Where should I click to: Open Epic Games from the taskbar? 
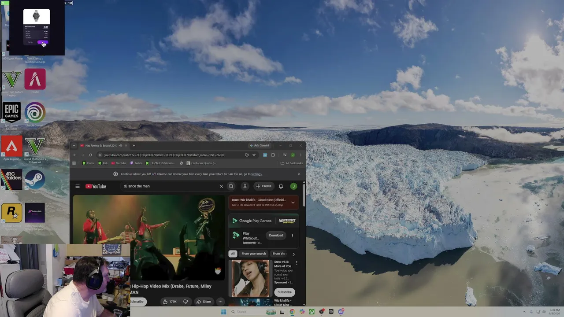[x=331, y=312]
